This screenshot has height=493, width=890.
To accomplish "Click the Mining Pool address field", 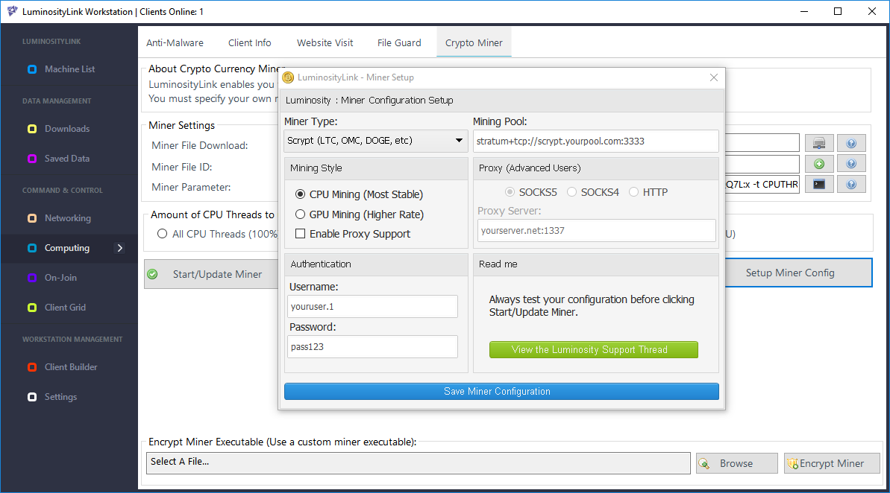I will tap(595, 141).
